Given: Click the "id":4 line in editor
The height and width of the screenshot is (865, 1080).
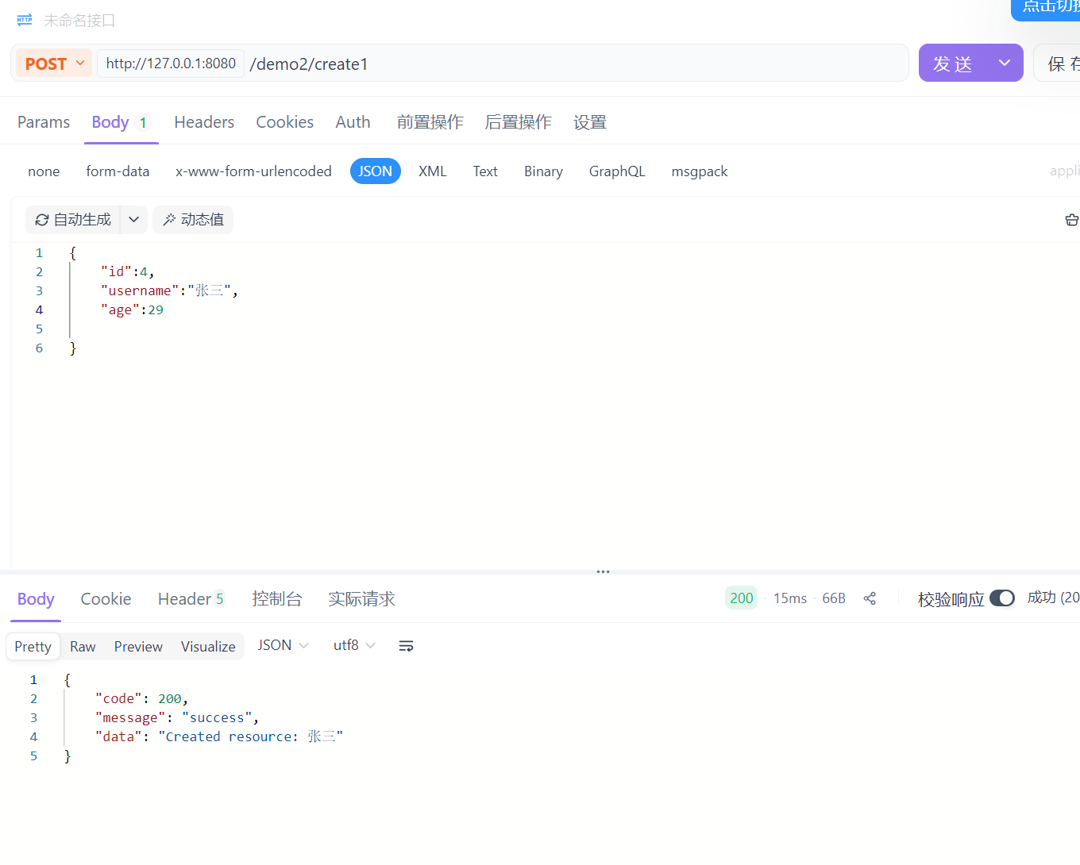Looking at the screenshot, I should coord(127,271).
